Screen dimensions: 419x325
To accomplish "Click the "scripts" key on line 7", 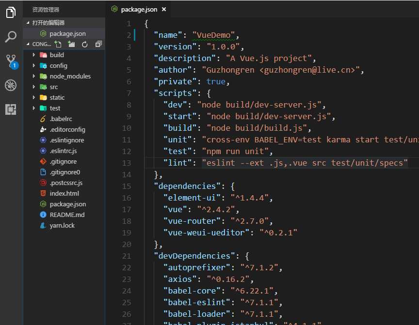I will point(175,93).
